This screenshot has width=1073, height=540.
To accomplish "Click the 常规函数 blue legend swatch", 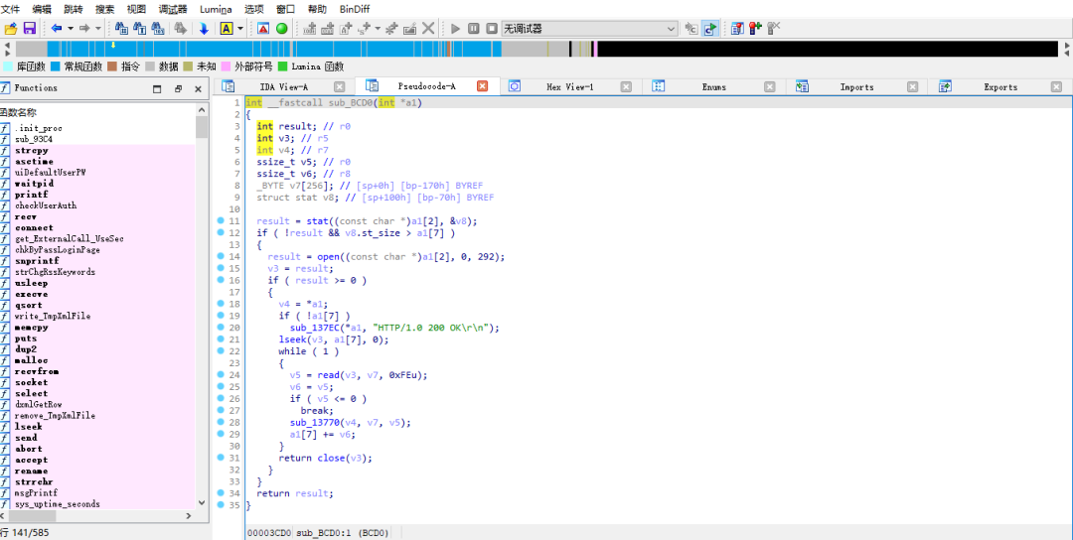I will point(56,67).
